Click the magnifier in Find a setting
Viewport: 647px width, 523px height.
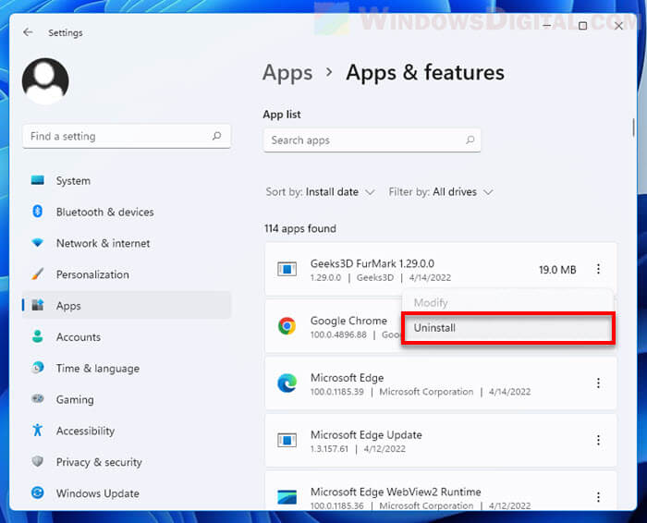click(x=216, y=136)
